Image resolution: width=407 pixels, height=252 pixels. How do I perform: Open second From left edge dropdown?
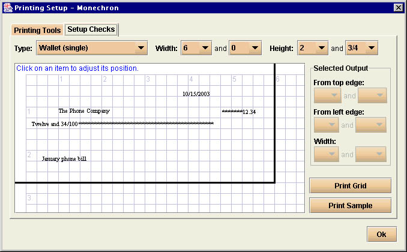coord(370,125)
